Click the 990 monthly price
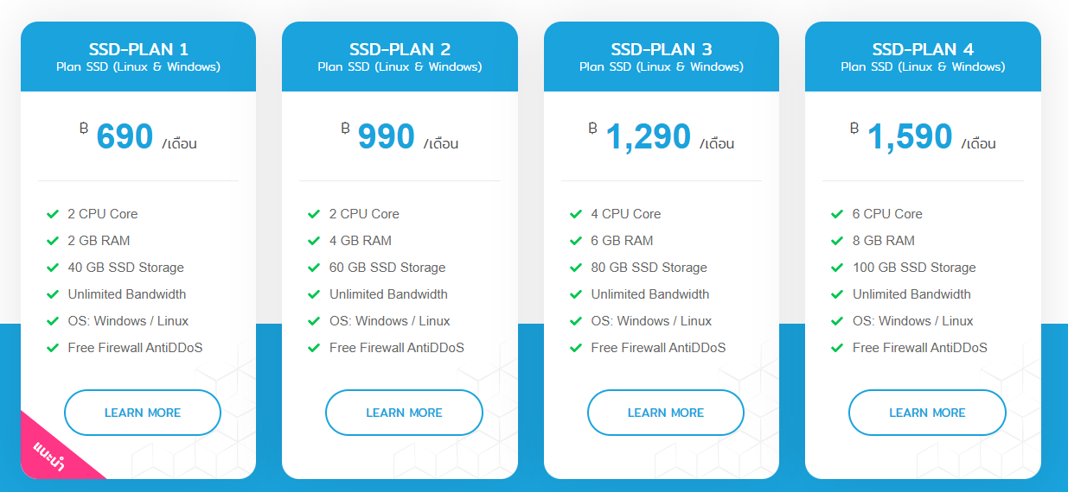The height and width of the screenshot is (492, 1068). coord(387,137)
